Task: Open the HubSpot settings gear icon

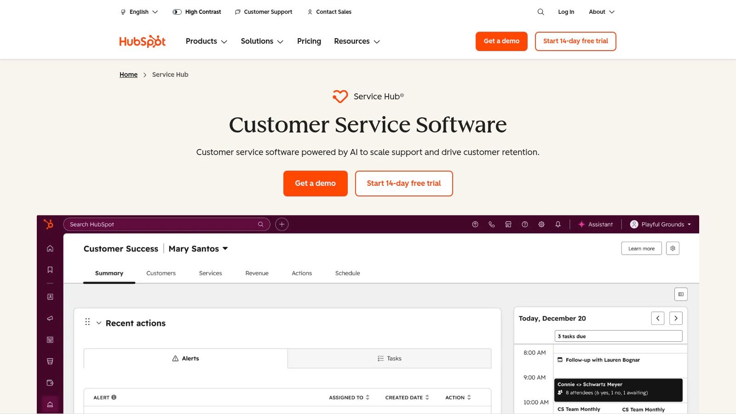Action: coord(541,224)
